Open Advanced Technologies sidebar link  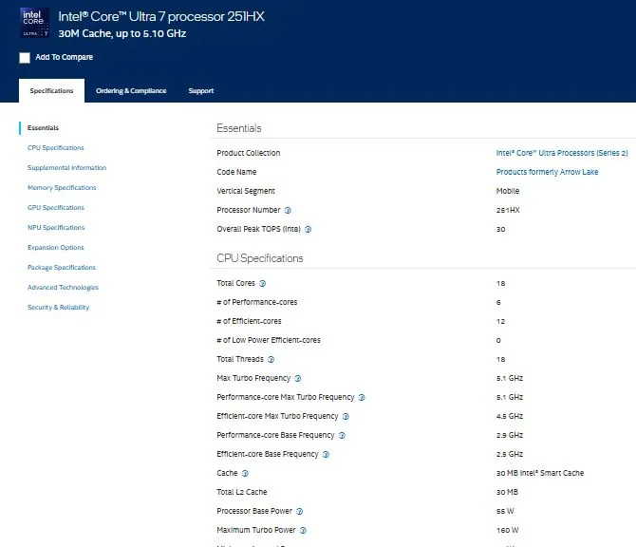(63, 287)
